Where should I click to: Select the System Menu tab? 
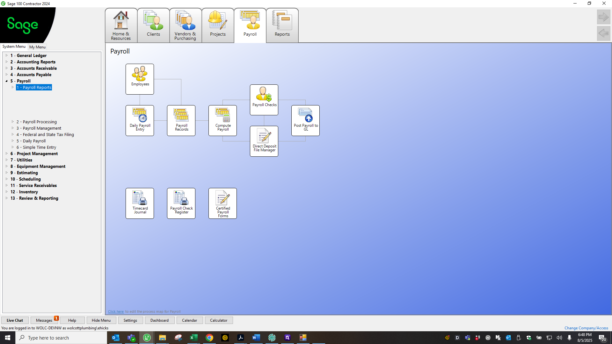pos(14,47)
